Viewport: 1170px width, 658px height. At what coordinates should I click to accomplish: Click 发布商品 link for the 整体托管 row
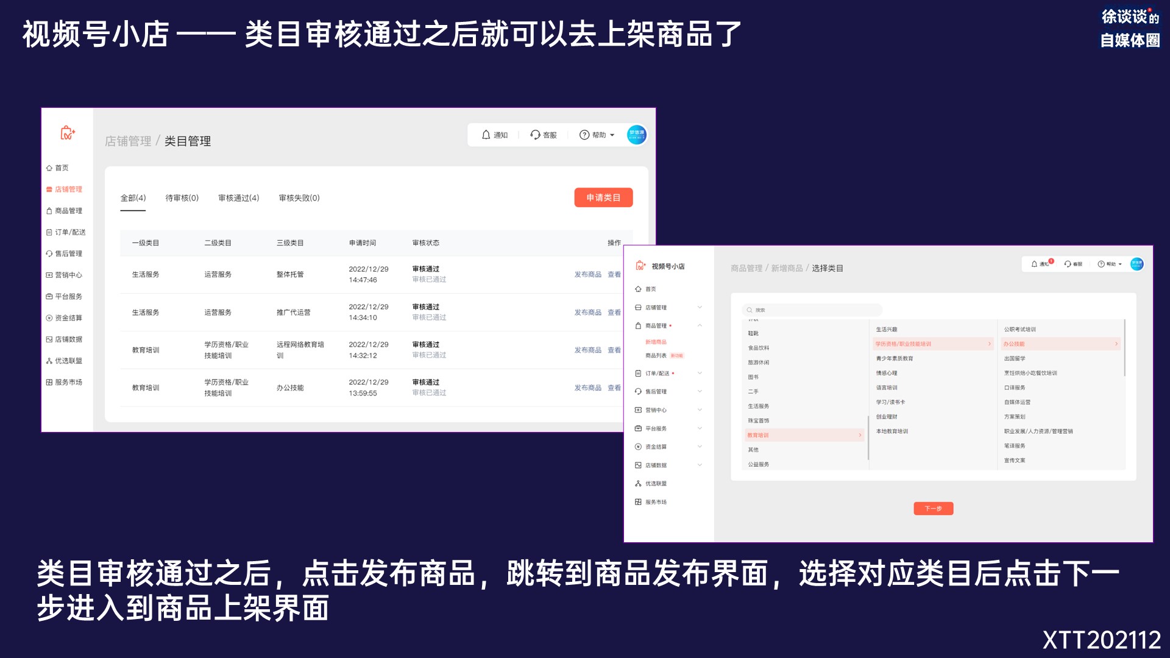pyautogui.click(x=587, y=274)
